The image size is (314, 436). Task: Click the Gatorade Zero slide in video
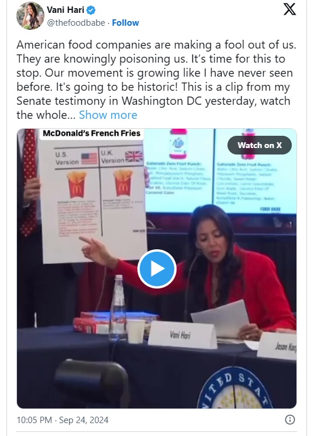tap(220, 171)
